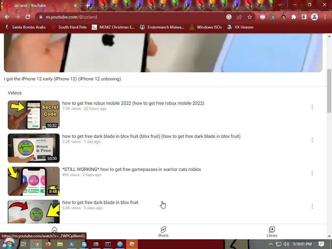Open the Extensions puzzle icon
The width and height of the screenshot is (332, 249).
pyautogui.click(x=294, y=17)
